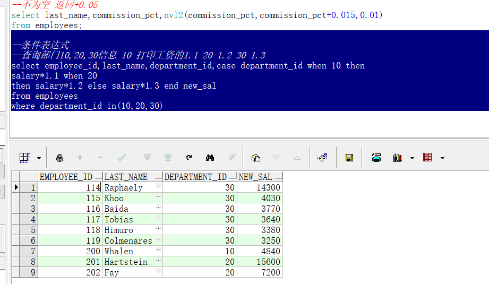Sort by NEW_SAL column header
Viewport: 489px width, 284px height.
(x=260, y=177)
